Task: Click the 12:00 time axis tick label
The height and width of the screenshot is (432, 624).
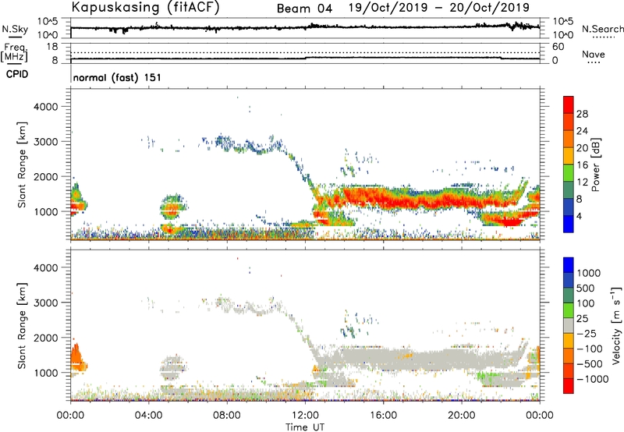Action: pos(305,416)
